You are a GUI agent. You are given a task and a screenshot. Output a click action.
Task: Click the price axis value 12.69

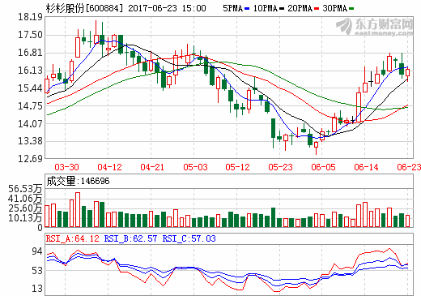click(30, 158)
